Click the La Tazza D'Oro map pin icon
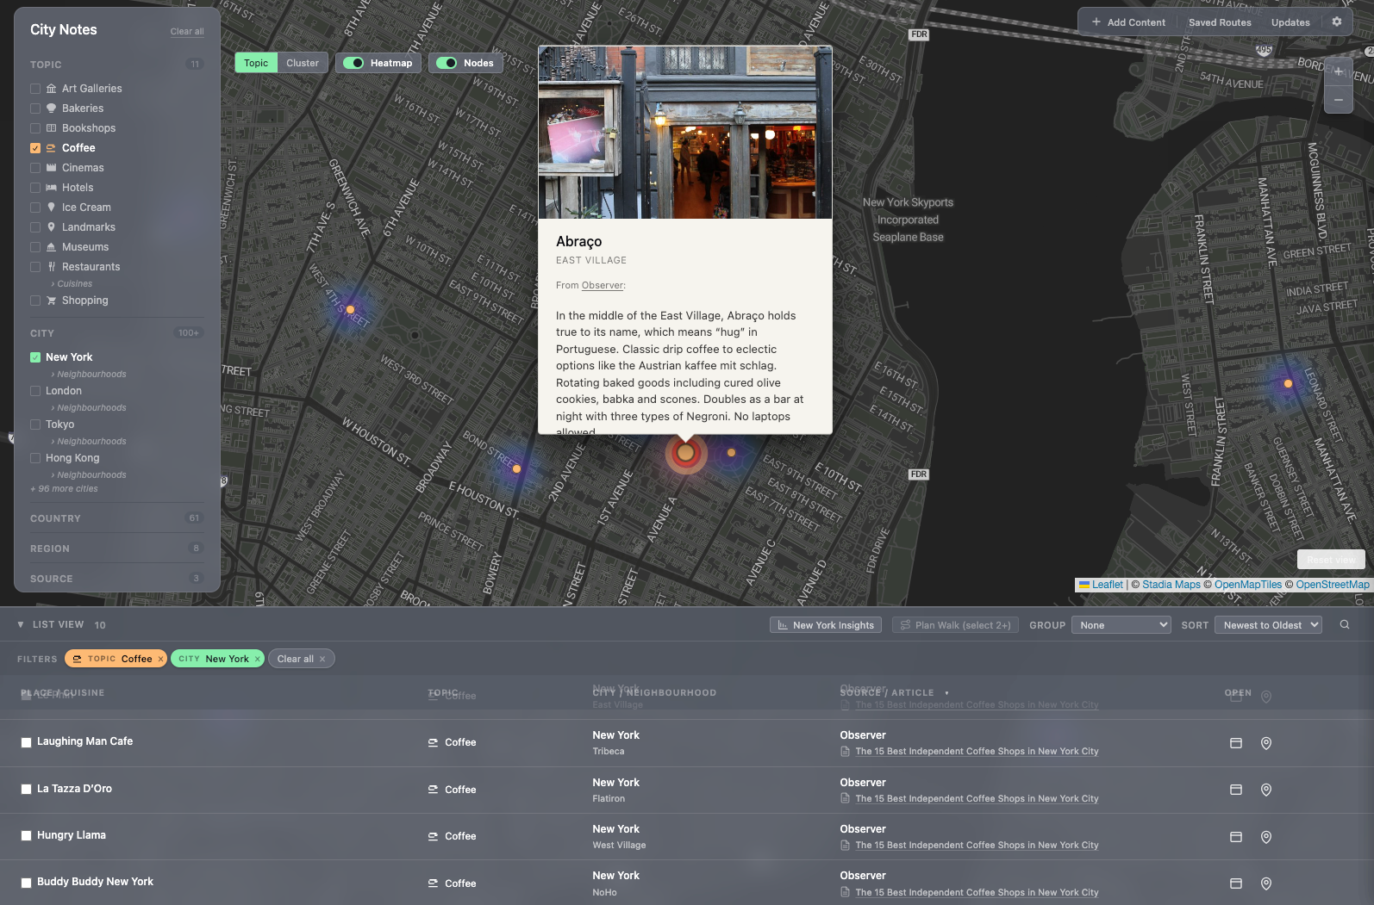The width and height of the screenshot is (1374, 905). pyautogui.click(x=1265, y=790)
